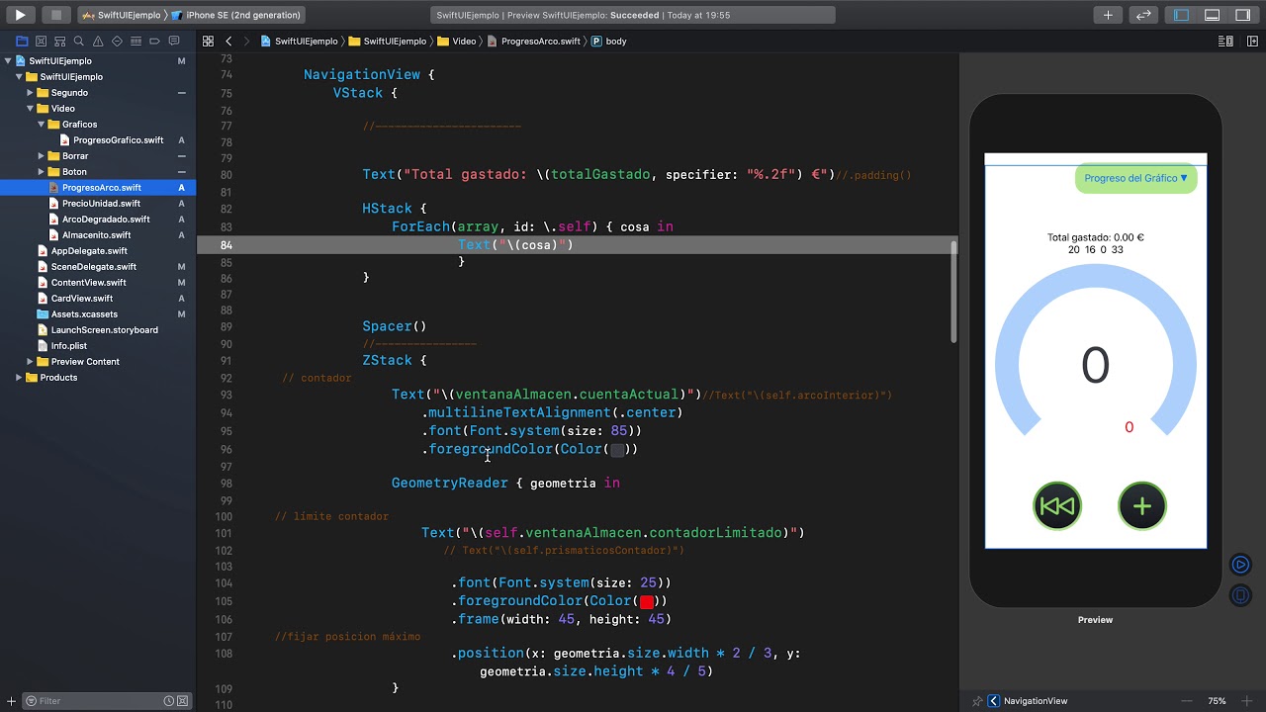The height and width of the screenshot is (712, 1266).
Task: Collapse the SwiftUIEjemplo project root
Action: click(8, 61)
